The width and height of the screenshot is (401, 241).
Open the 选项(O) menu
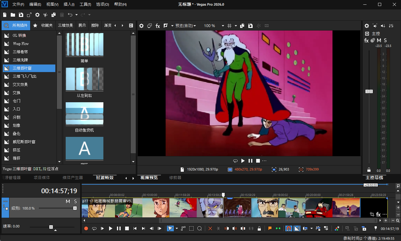click(x=103, y=4)
